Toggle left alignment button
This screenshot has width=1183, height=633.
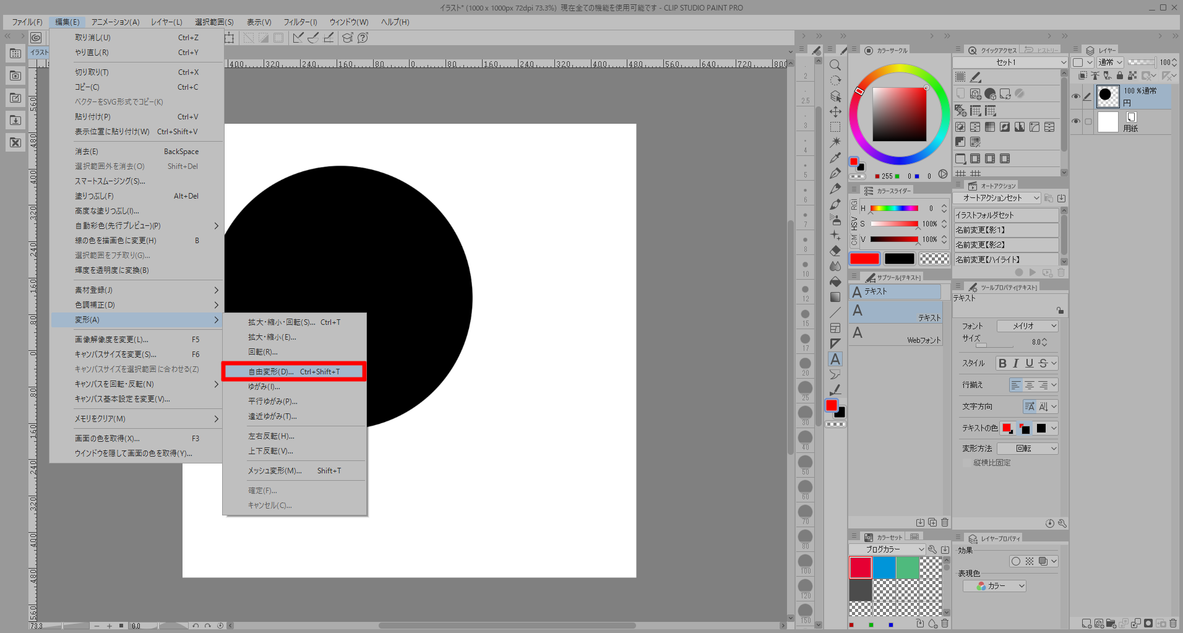(1016, 385)
